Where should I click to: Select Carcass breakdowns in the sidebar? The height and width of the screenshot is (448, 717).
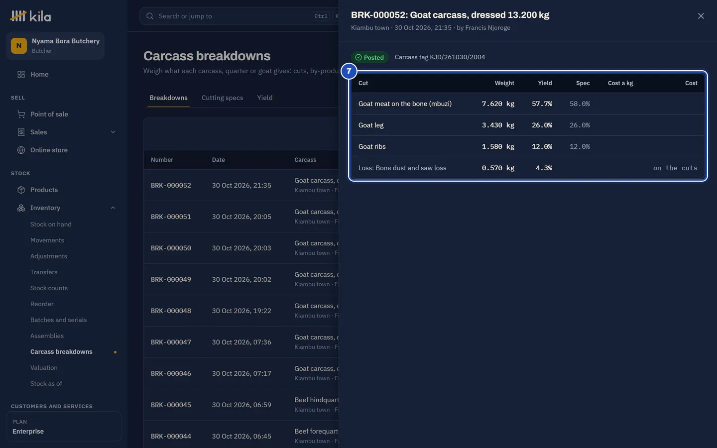[x=61, y=351]
